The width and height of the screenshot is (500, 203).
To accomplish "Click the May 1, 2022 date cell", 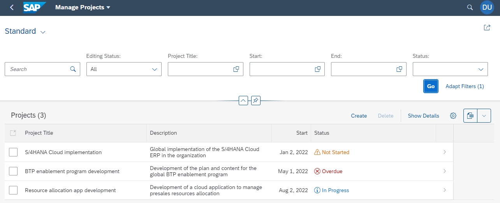I will coord(293,171).
